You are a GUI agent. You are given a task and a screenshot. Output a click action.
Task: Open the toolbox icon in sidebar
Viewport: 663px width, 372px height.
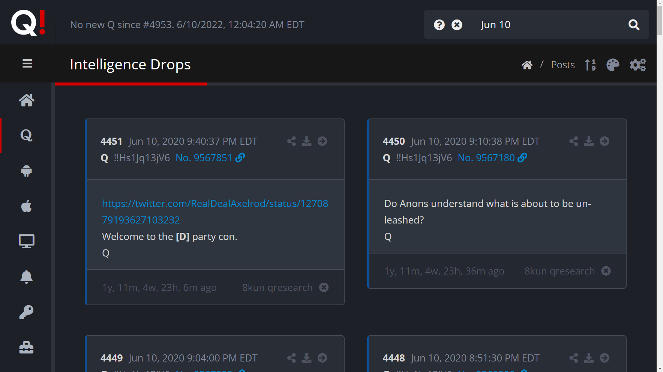(x=27, y=348)
